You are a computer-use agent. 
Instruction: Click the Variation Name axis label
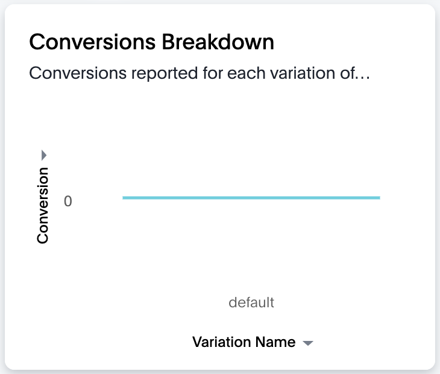[244, 342]
